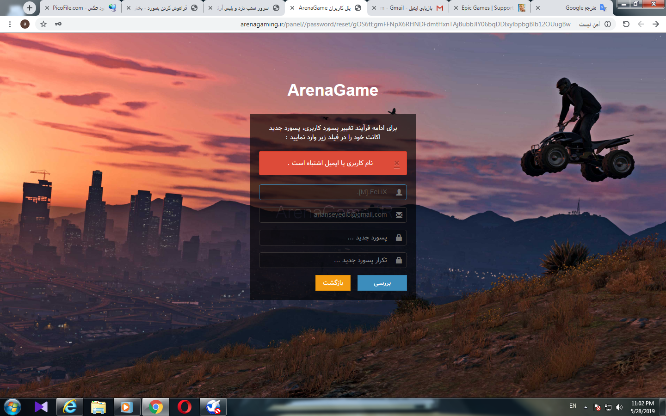
Task: Open the EN language indicator
Action: [x=573, y=406]
